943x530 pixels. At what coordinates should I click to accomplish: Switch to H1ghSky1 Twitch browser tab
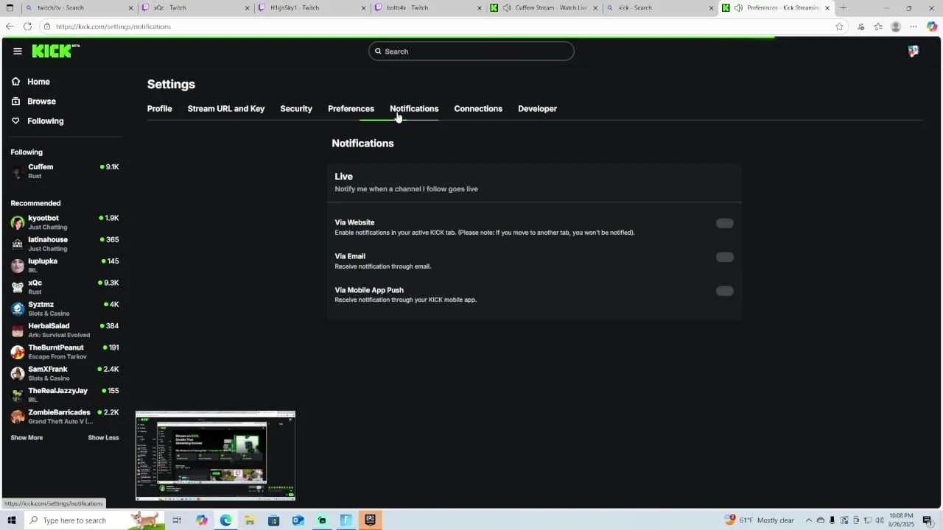pyautogui.click(x=312, y=8)
